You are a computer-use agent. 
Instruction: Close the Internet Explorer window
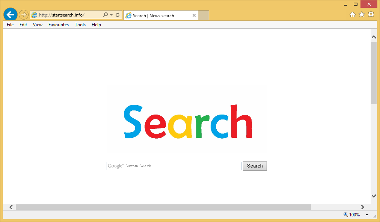click(x=369, y=5)
